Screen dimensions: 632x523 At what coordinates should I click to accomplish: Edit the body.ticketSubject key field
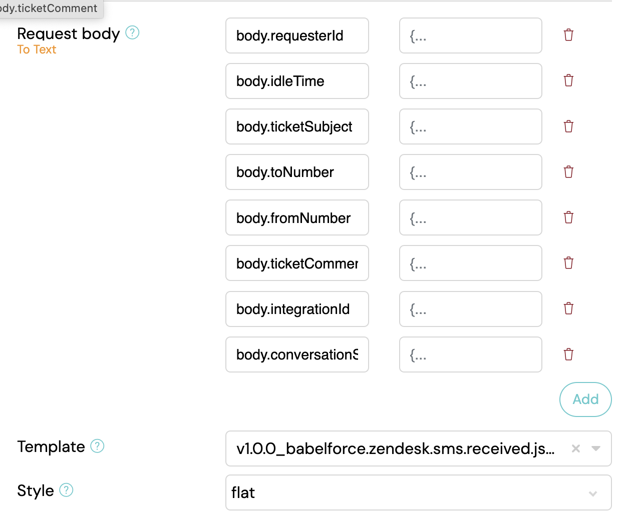click(297, 126)
